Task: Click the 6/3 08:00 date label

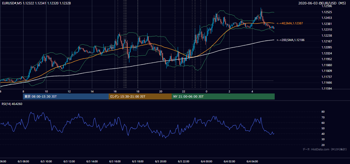Action: click(x=23, y=162)
